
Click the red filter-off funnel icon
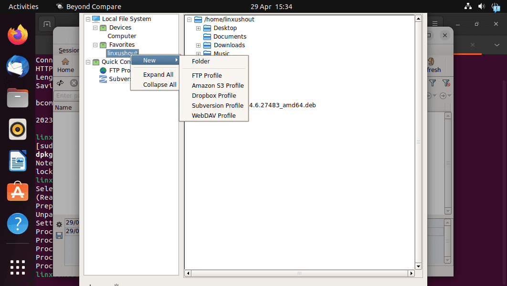(x=446, y=83)
